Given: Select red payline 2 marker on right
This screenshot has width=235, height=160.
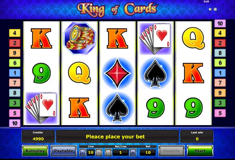Looking at the screenshot, I should [x=220, y=43].
